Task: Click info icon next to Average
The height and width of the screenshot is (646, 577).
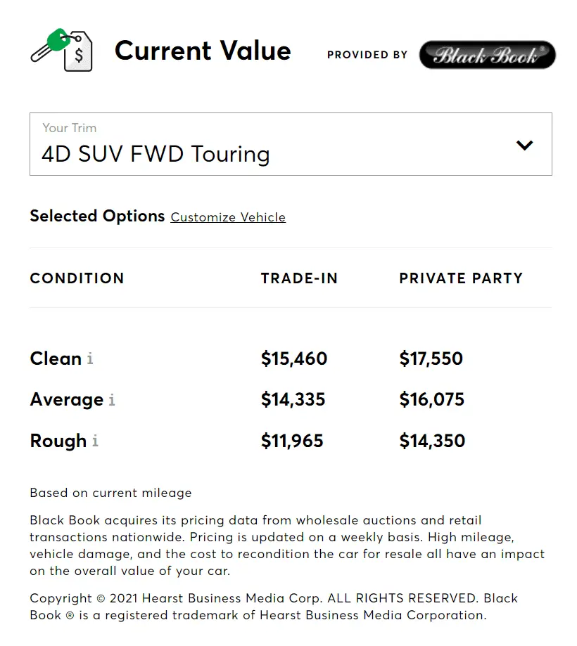Action: click(112, 400)
